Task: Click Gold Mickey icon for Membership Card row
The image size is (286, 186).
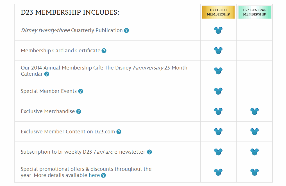Action: click(218, 51)
